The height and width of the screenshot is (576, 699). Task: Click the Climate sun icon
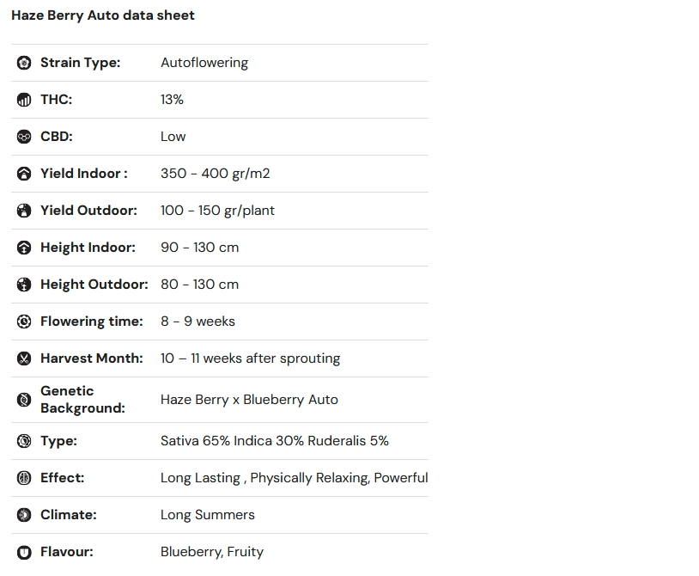click(x=24, y=515)
